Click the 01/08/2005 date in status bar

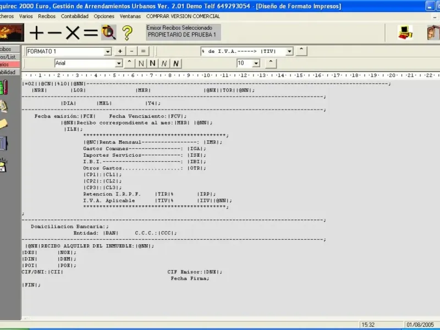click(420, 324)
